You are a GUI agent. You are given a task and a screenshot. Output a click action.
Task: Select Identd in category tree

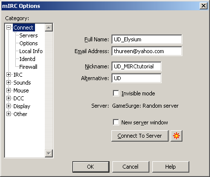click(x=27, y=59)
